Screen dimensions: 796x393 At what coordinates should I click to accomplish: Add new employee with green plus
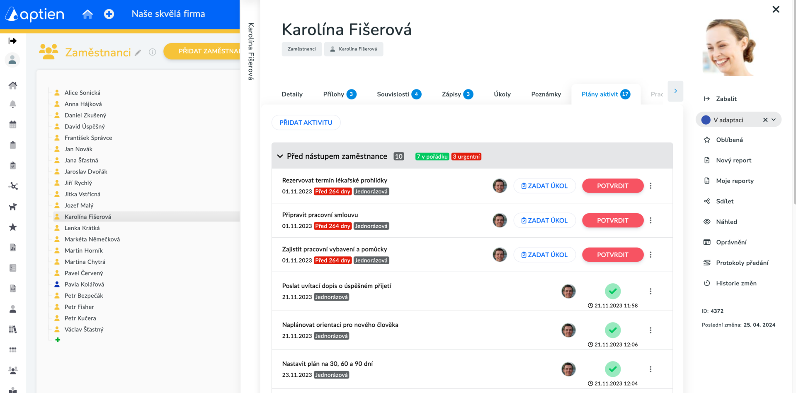click(58, 340)
